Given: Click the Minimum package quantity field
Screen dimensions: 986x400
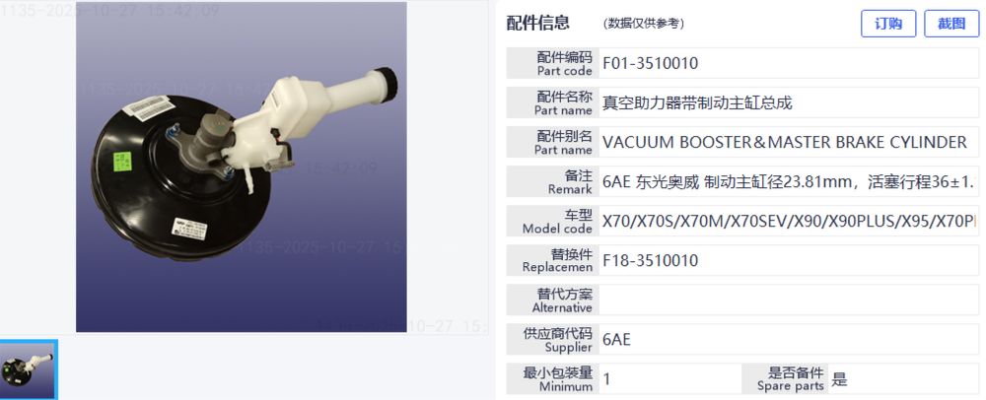Looking at the screenshot, I should coord(669,378).
